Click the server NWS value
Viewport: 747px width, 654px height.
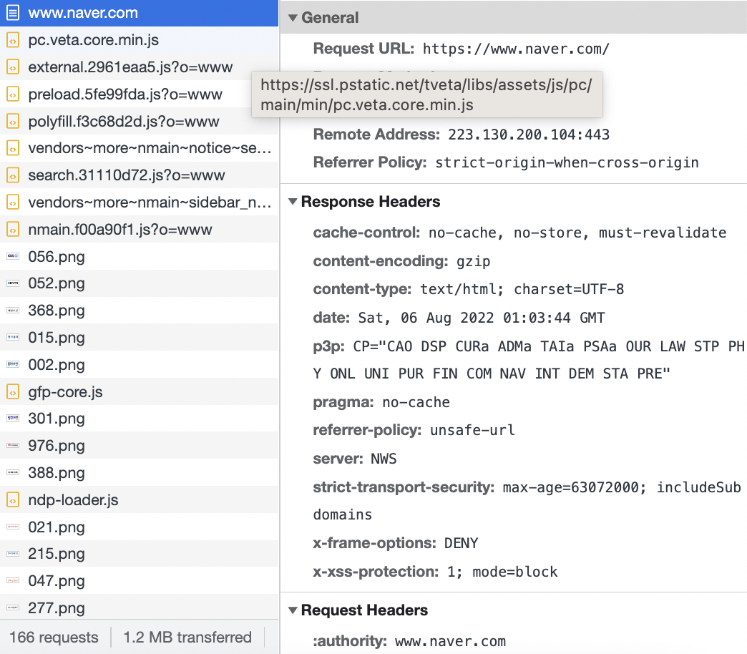(x=384, y=459)
